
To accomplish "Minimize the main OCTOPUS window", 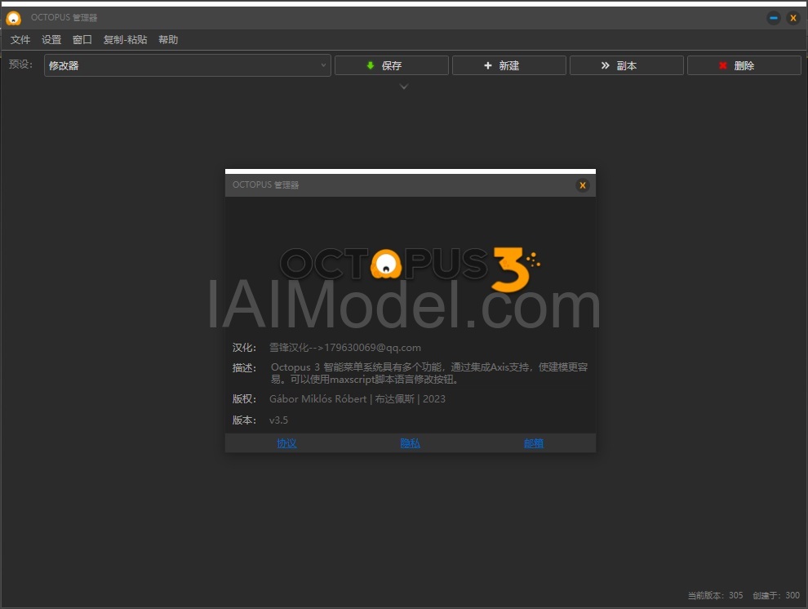I will click(x=774, y=18).
